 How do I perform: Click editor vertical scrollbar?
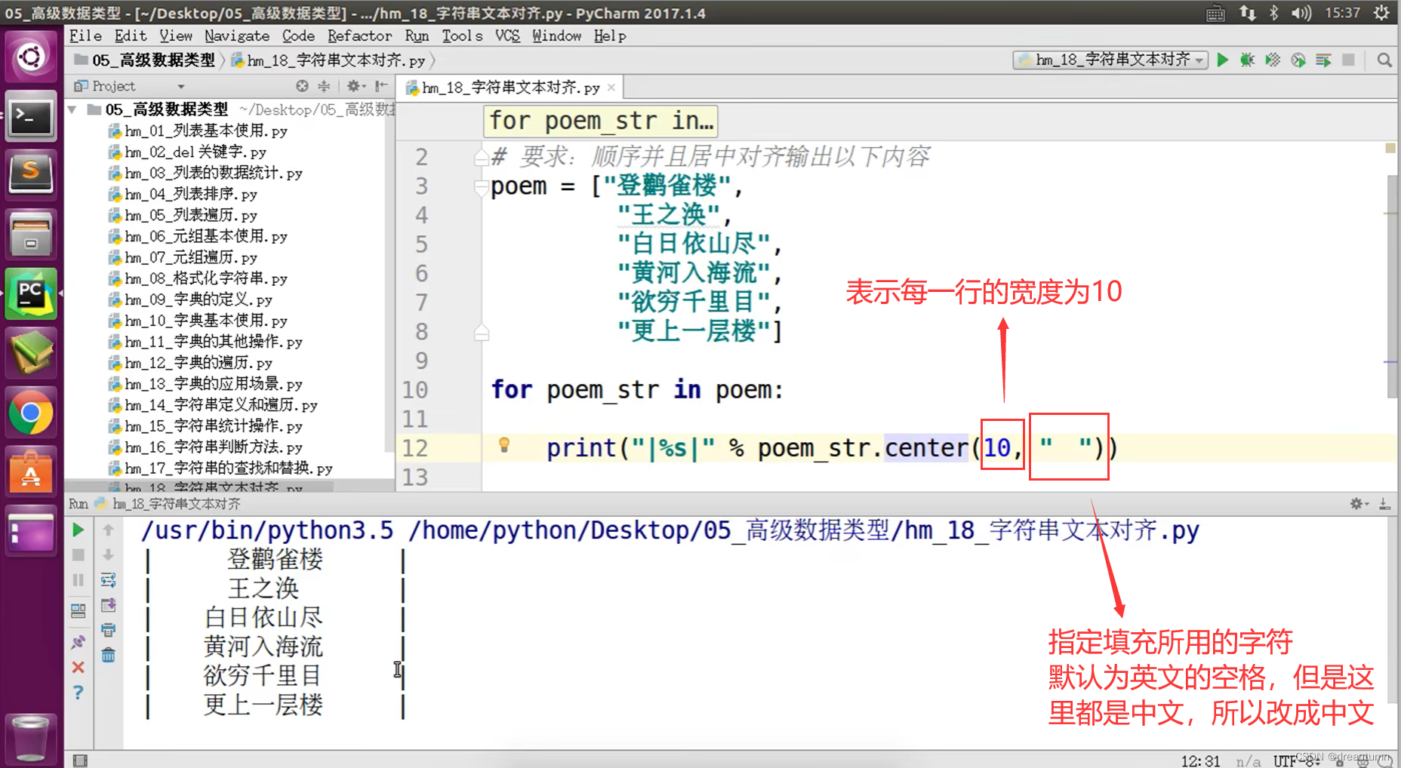tap(1391, 287)
